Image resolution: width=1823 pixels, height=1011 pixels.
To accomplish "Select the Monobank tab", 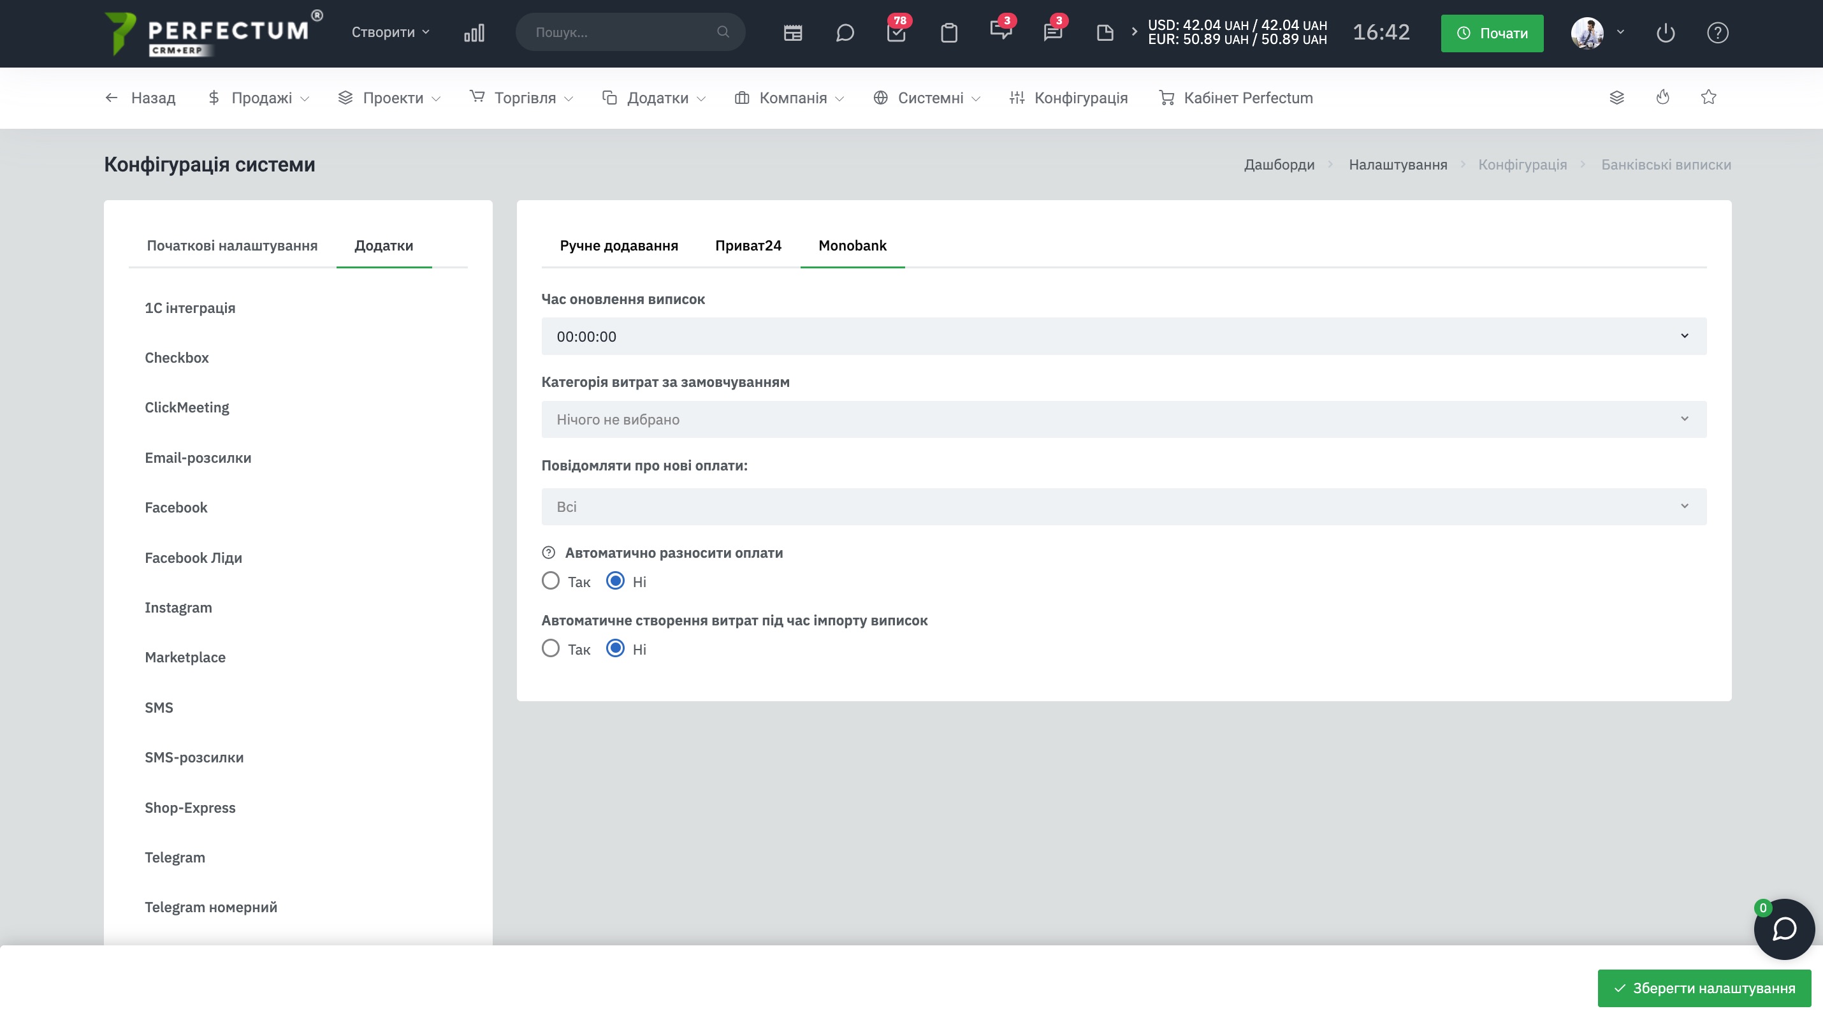I will (852, 245).
